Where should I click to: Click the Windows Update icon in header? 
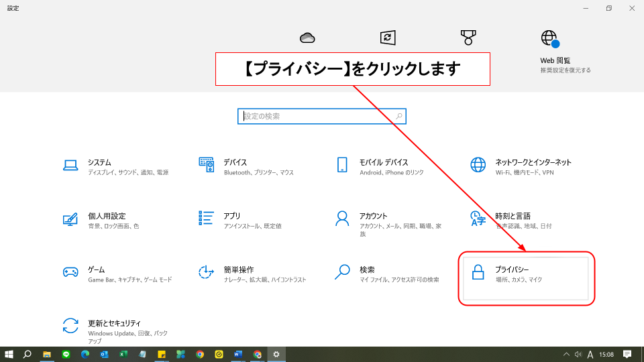point(388,38)
